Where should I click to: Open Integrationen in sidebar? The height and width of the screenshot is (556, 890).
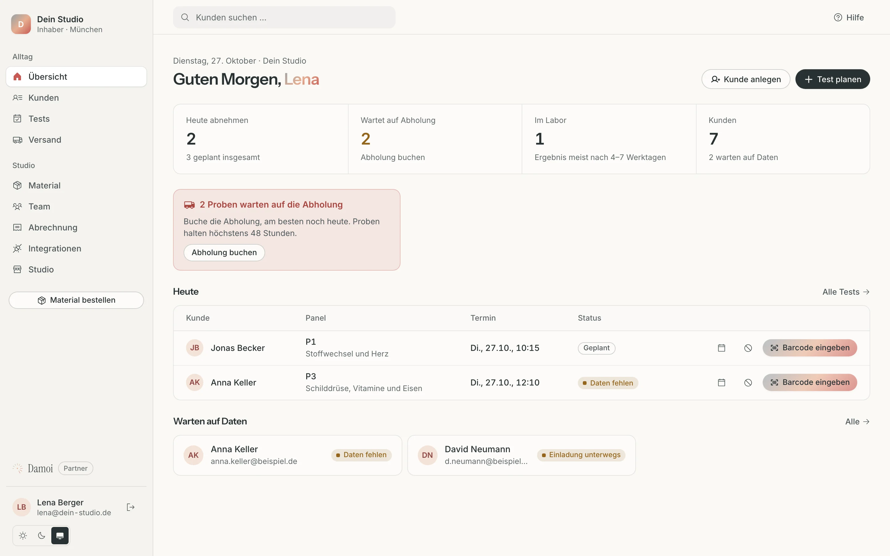point(76,248)
